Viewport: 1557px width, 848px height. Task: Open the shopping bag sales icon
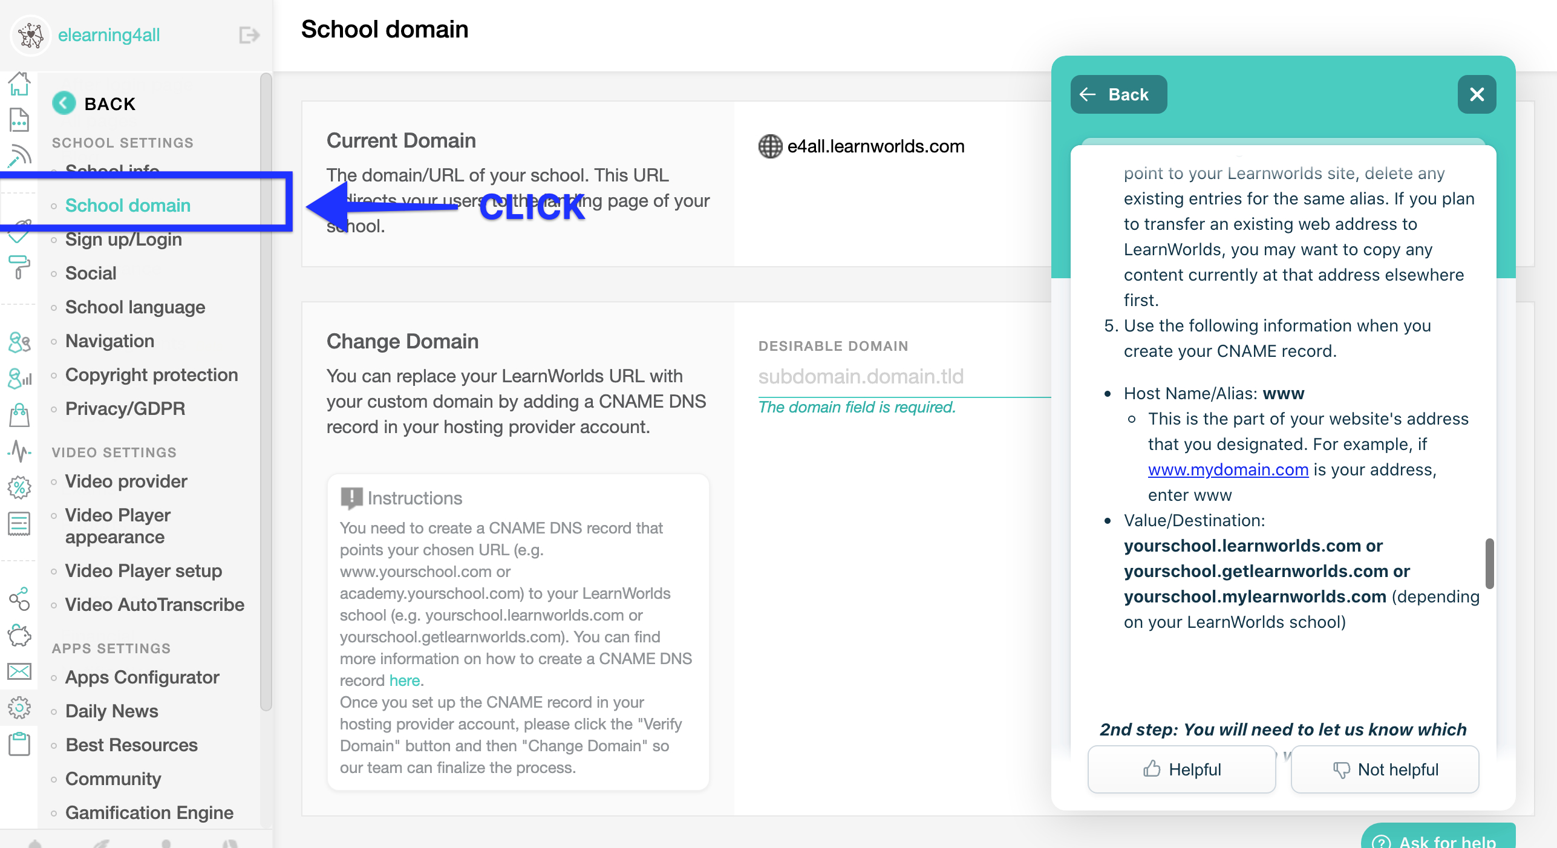coord(19,415)
